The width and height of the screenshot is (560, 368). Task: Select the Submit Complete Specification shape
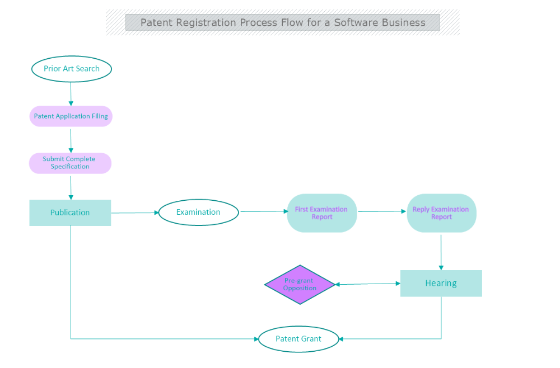coord(70,163)
